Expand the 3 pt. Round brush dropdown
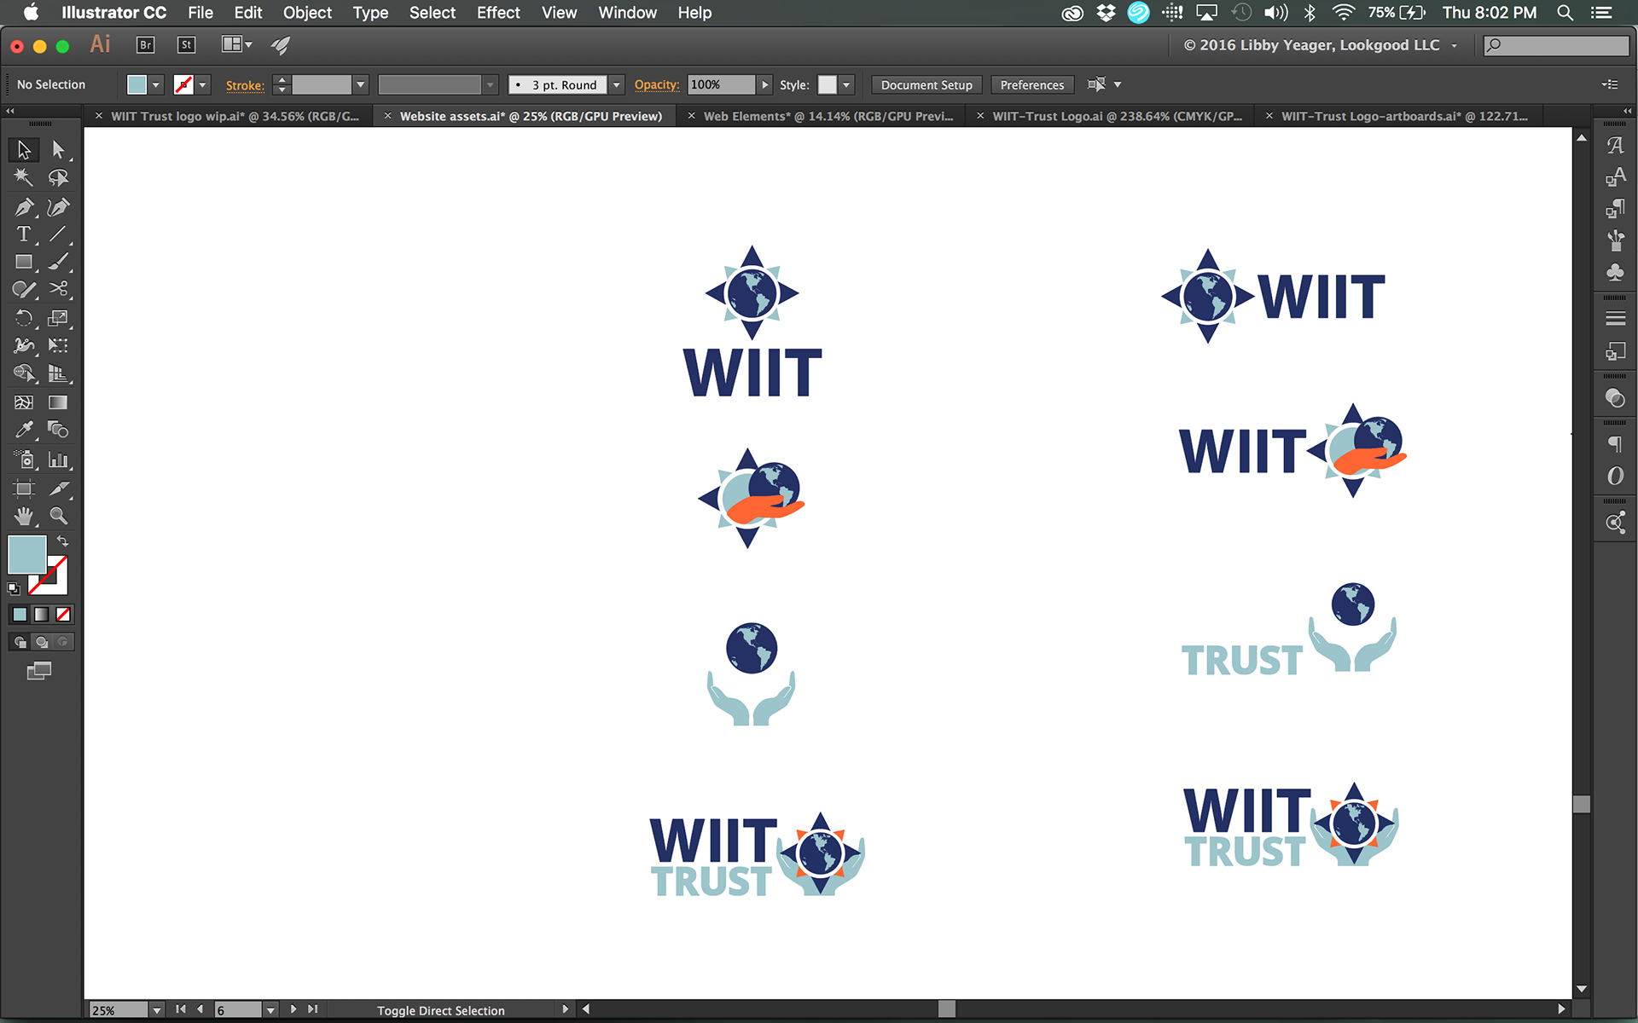Viewport: 1638px width, 1023px height. pos(616,84)
